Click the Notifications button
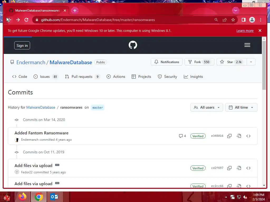270x202 pixels. (167, 62)
